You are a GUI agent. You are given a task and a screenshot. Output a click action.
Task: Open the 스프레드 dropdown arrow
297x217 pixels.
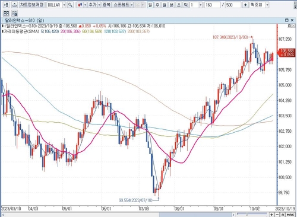click(x=132, y=5)
